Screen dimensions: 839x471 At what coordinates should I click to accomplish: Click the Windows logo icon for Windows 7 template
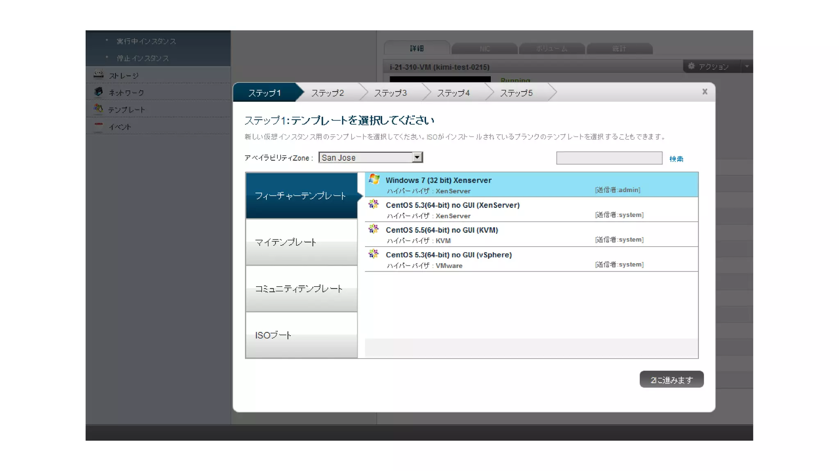coord(374,179)
